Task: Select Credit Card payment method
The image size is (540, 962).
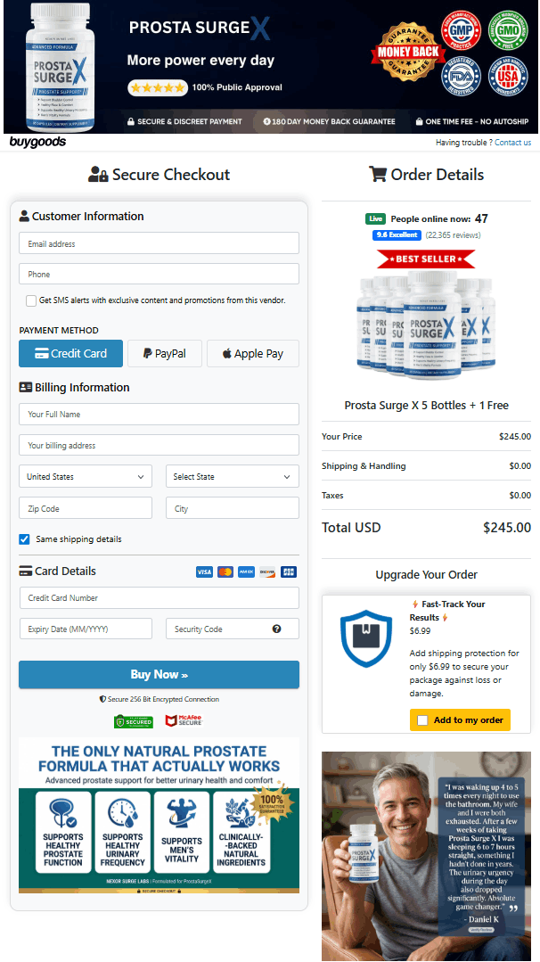Action: (70, 353)
